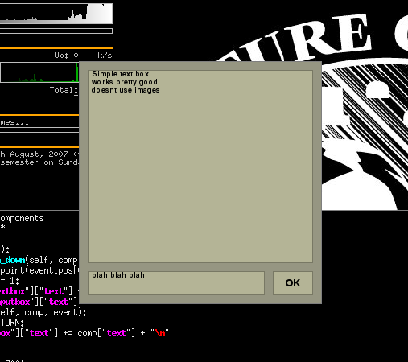408x362 pixels.
Task: Click the dialog's grey border frame
Action: (x=200, y=66)
